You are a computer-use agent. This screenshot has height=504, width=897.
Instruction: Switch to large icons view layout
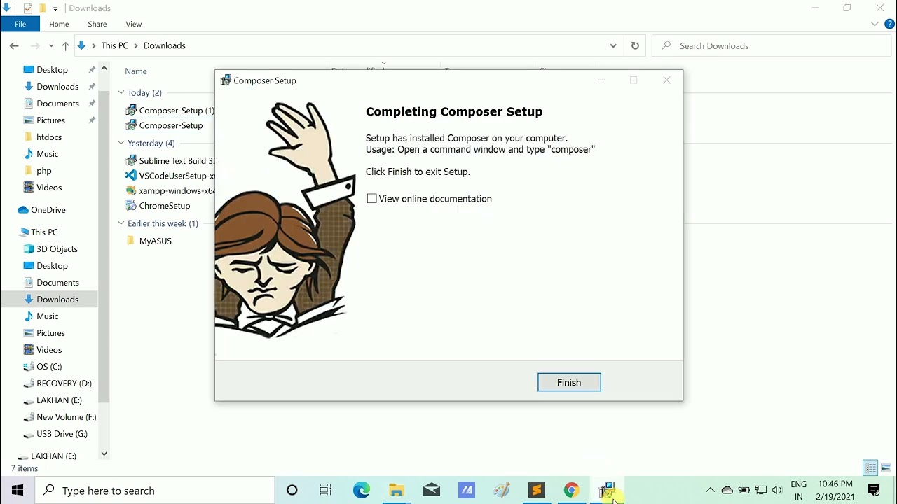point(886,468)
